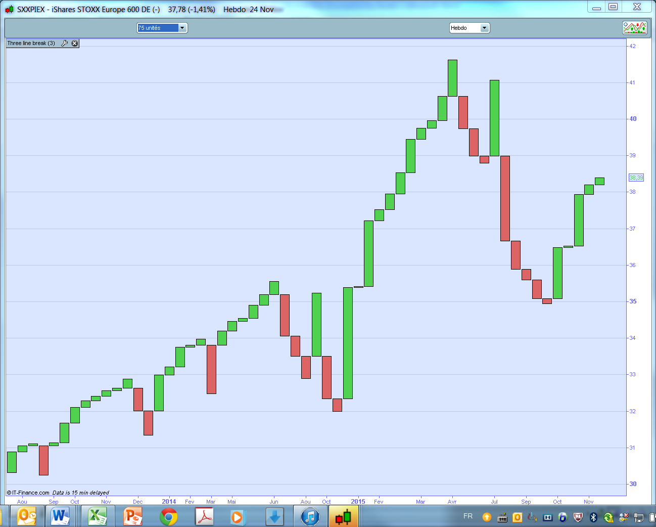Click the SXXPIEX candlestick window icon
656x527 pixels.
[10, 9]
